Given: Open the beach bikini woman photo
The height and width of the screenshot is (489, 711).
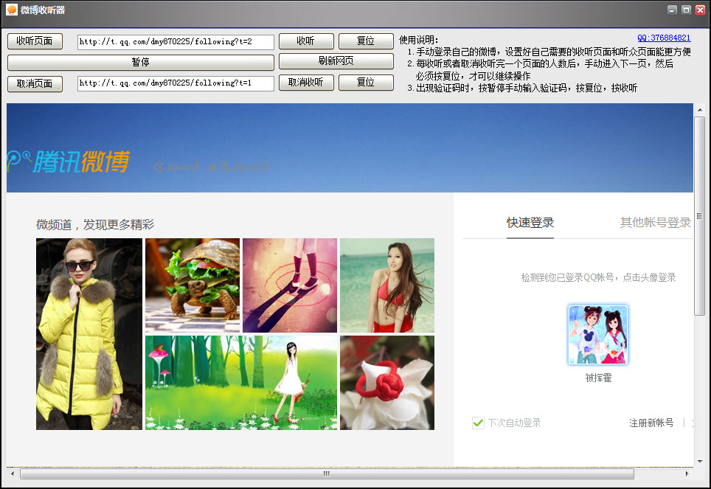Looking at the screenshot, I should 387,285.
